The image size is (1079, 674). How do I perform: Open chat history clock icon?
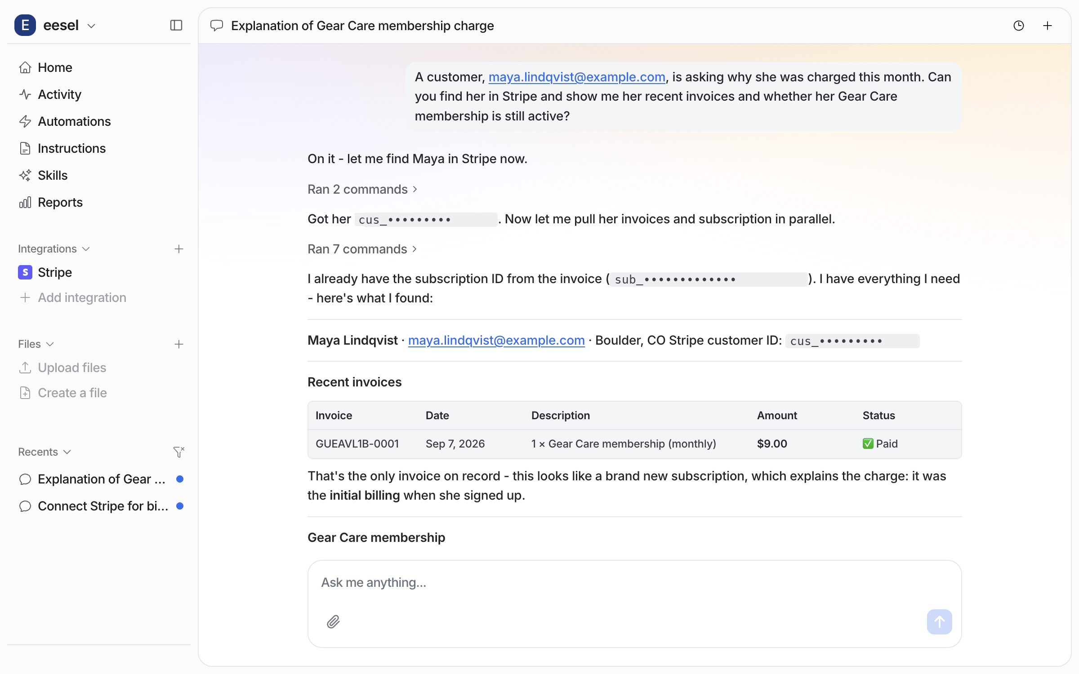click(1019, 26)
